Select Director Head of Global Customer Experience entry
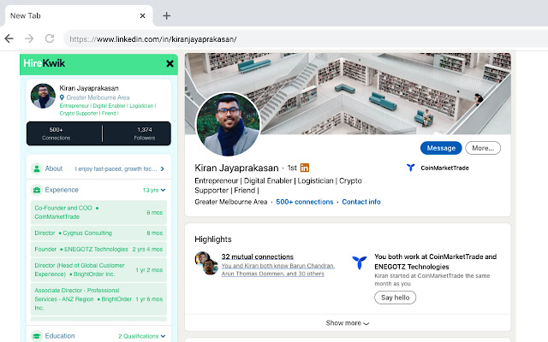 (98, 270)
